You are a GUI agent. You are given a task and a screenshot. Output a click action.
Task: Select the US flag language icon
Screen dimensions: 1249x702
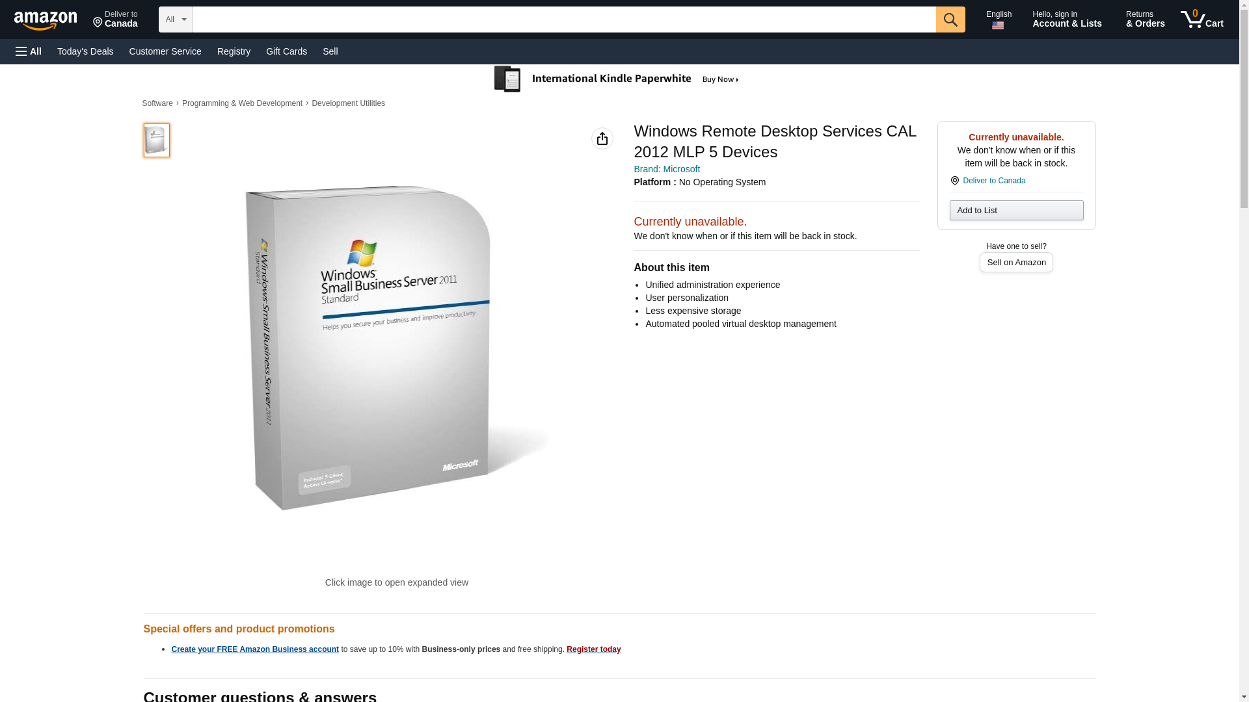[997, 25]
